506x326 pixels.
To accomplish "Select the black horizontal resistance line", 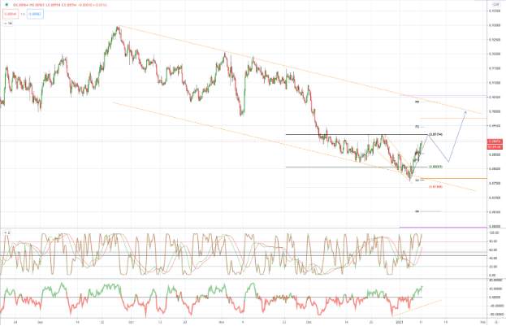I will tap(357, 134).
